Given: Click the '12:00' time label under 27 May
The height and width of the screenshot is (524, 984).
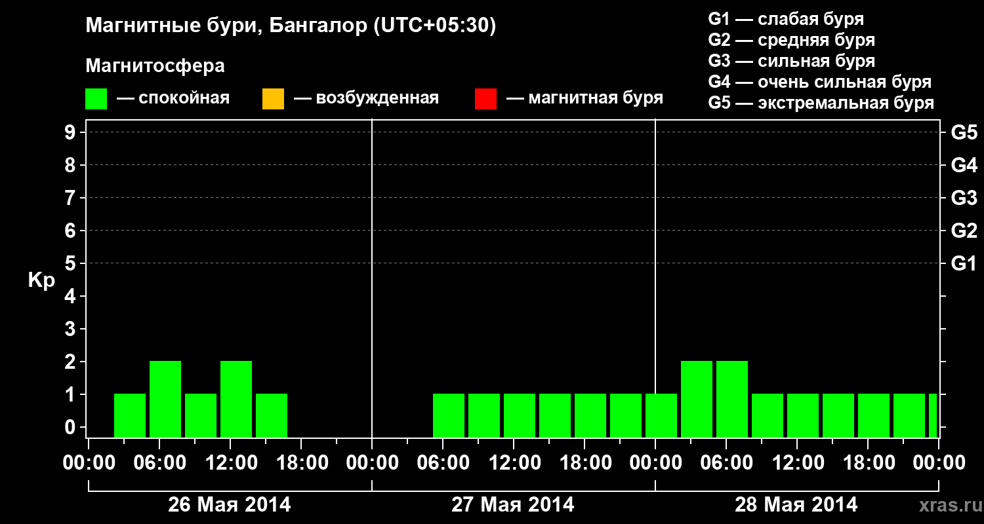Looking at the screenshot, I should click(514, 463).
